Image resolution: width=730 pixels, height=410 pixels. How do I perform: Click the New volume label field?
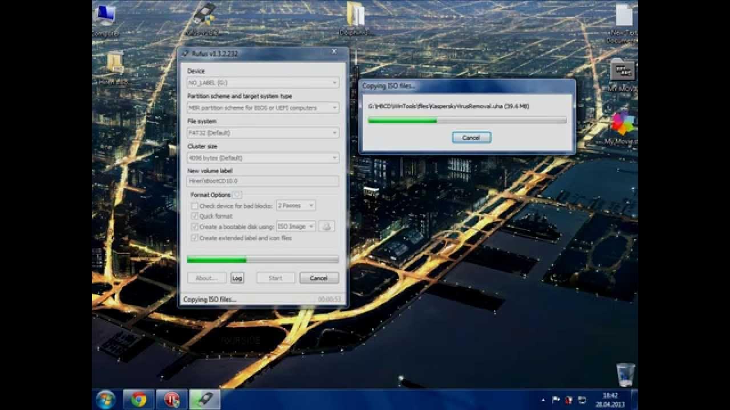click(263, 181)
